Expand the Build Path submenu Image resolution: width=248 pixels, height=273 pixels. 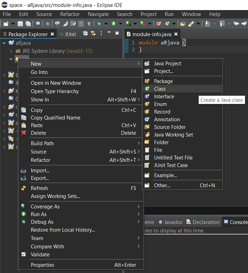pyautogui.click(x=81, y=143)
